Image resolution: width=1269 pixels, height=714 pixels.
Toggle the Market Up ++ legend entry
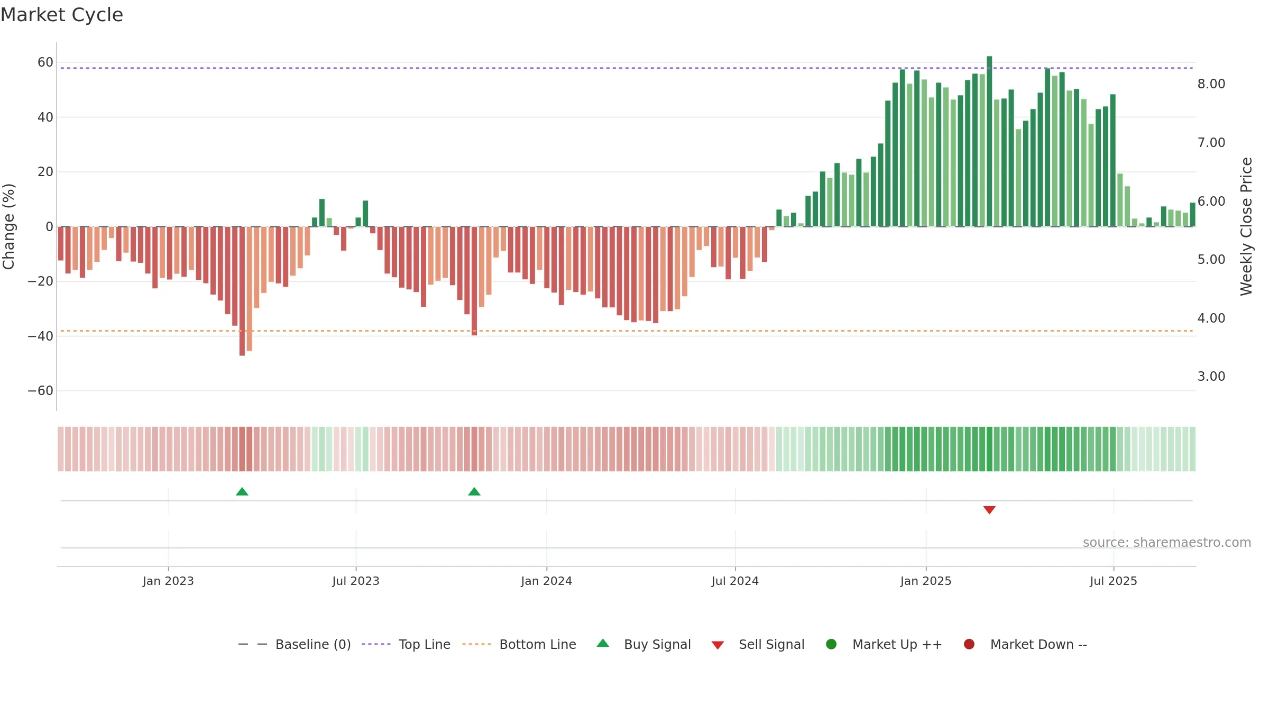click(884, 644)
